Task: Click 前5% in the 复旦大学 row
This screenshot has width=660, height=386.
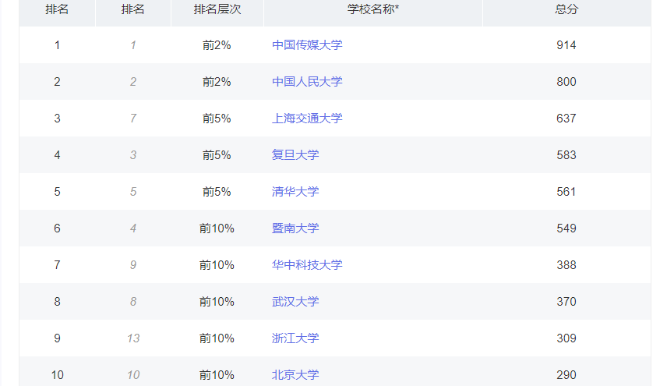Action: tap(217, 155)
